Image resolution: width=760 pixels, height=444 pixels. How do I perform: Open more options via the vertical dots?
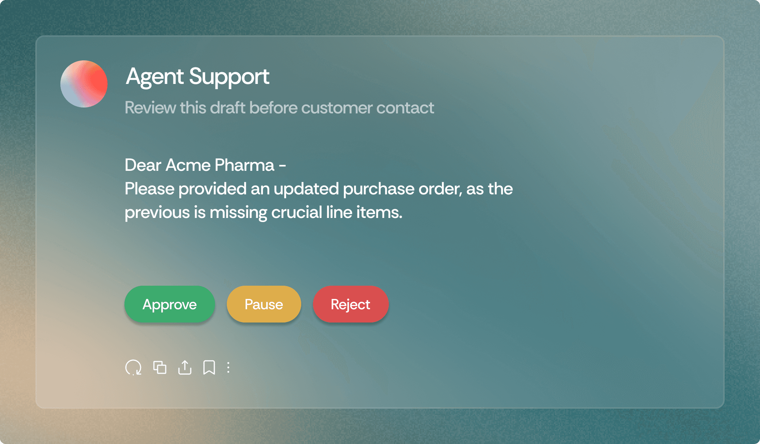pos(228,367)
